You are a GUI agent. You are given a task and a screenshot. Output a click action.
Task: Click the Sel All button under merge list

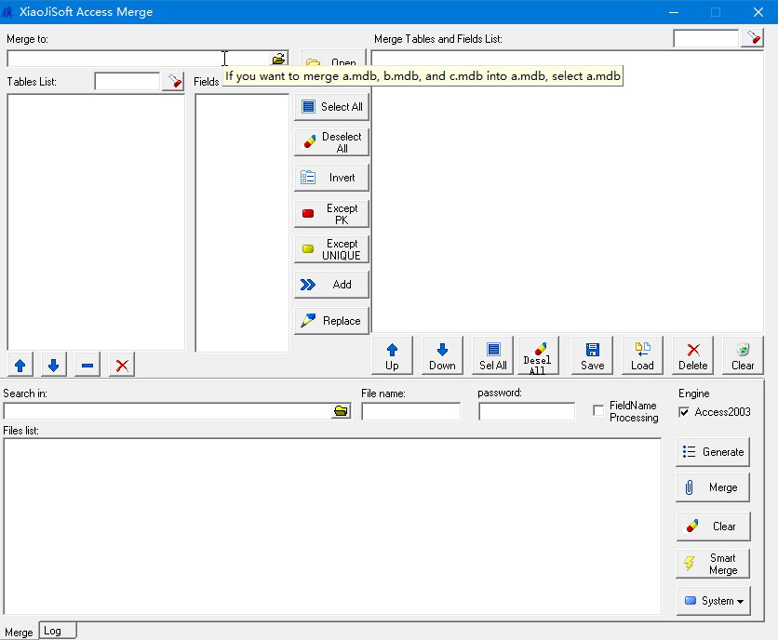tap(492, 355)
